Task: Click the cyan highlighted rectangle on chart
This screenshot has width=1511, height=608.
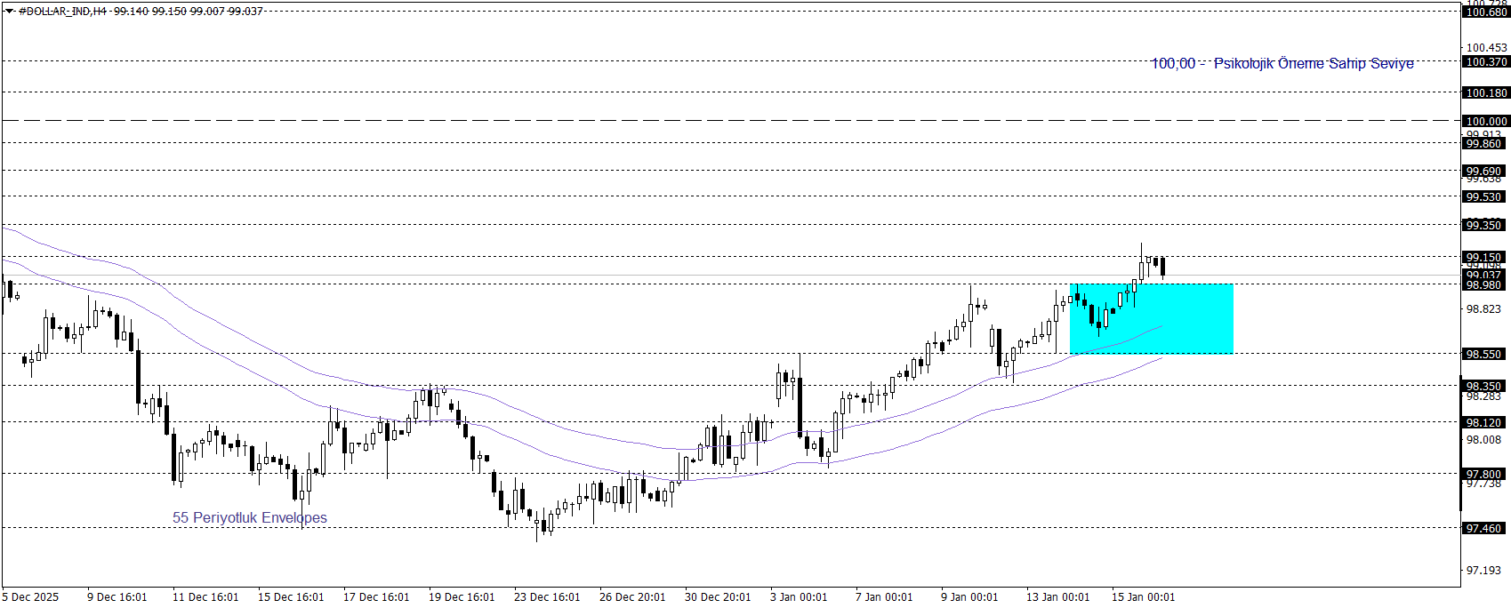Action: click(1152, 319)
